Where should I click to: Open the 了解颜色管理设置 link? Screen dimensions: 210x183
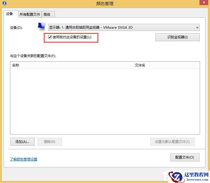click(x=24, y=159)
